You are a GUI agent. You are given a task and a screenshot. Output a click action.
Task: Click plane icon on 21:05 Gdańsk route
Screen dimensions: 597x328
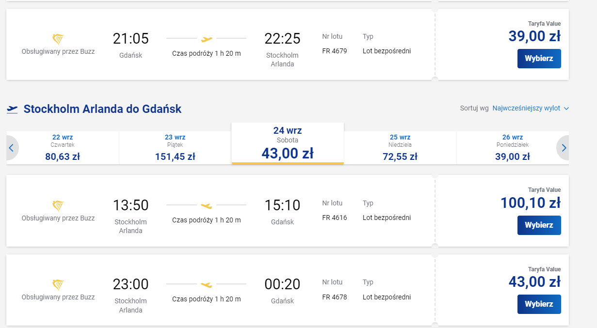pyautogui.click(x=207, y=39)
